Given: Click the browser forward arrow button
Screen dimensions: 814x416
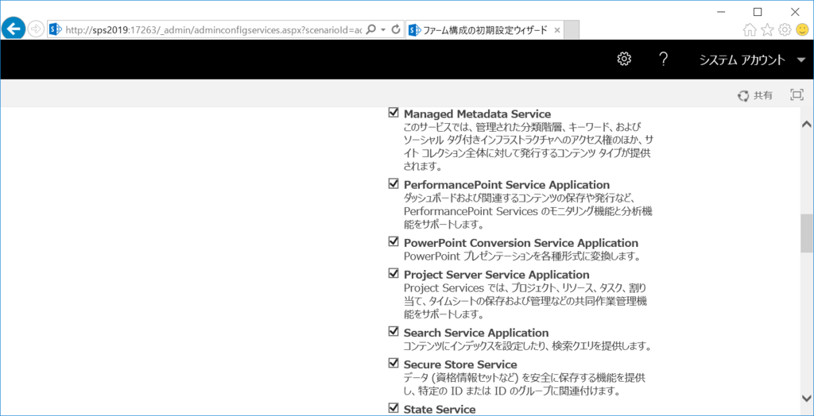Looking at the screenshot, I should pos(36,29).
